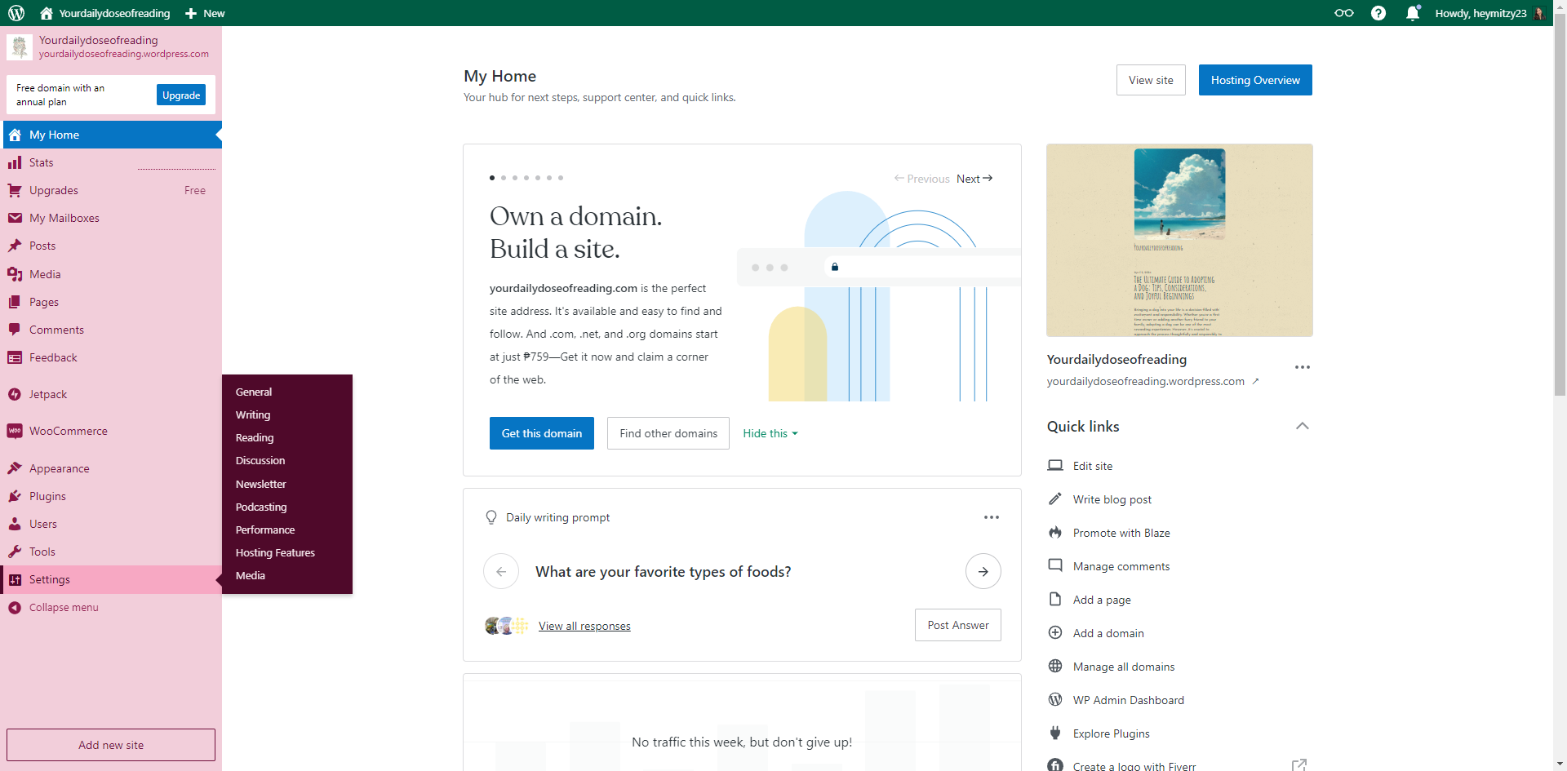The image size is (1567, 771).
Task: Open the General settings submenu item
Action: (x=254, y=392)
